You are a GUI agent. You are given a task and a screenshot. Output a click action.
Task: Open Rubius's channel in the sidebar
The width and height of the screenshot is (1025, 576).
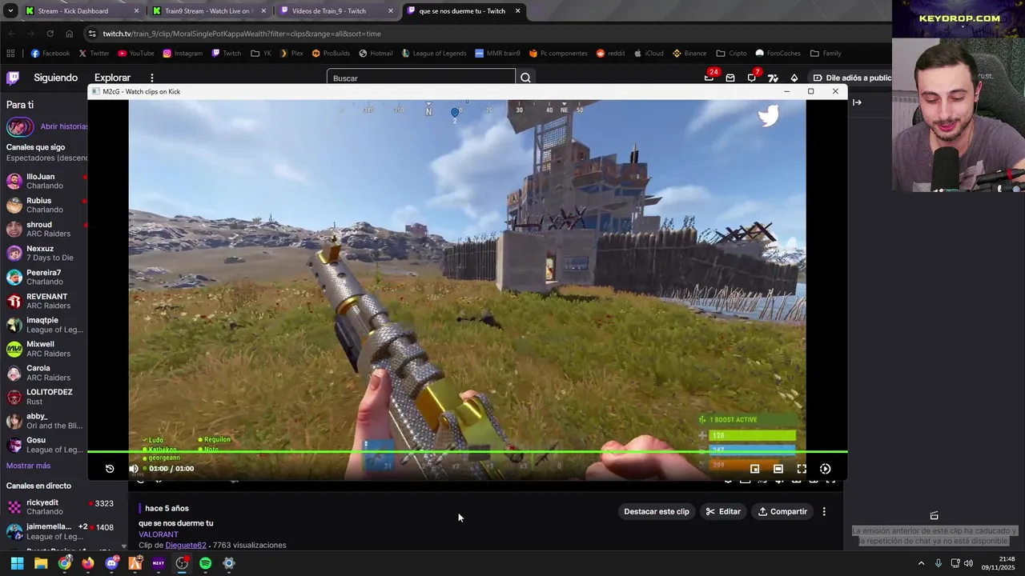(44, 205)
